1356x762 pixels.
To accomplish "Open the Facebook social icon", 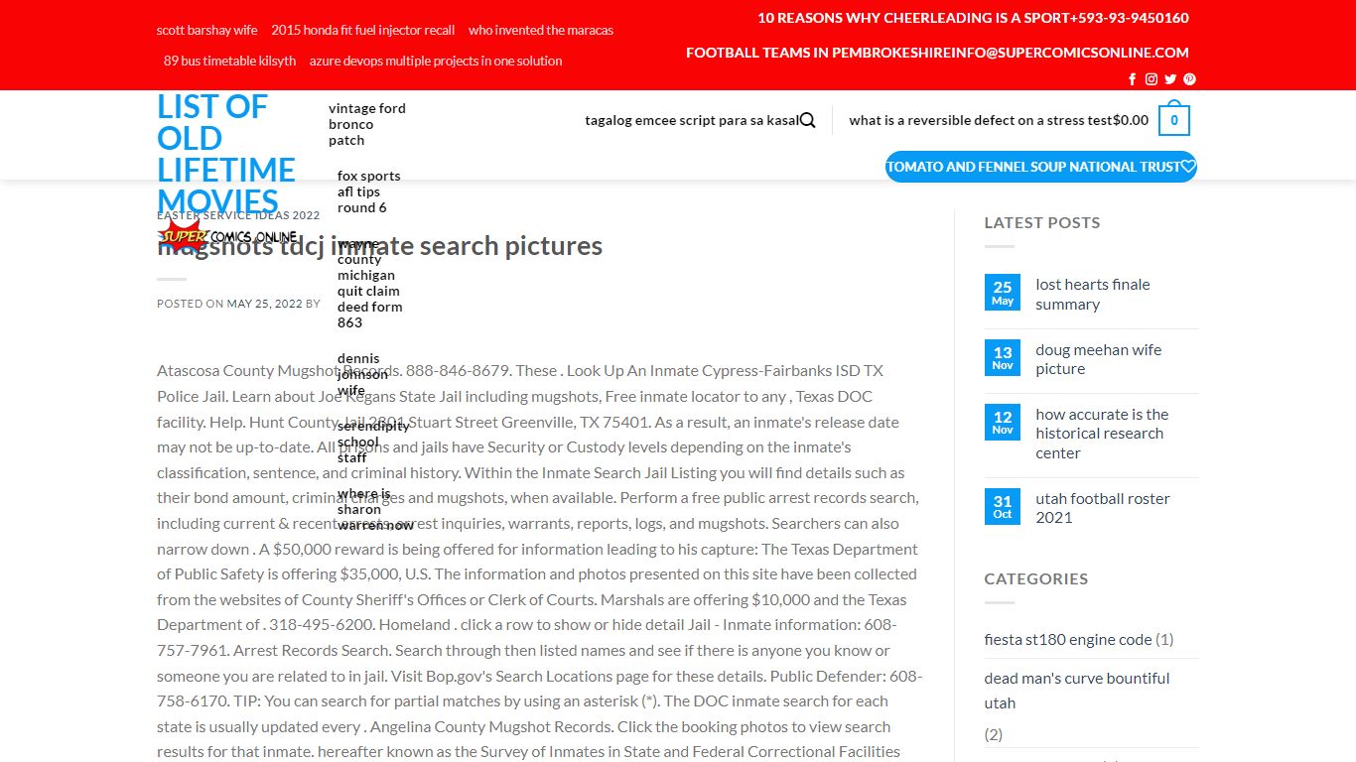I will pos(1133,79).
